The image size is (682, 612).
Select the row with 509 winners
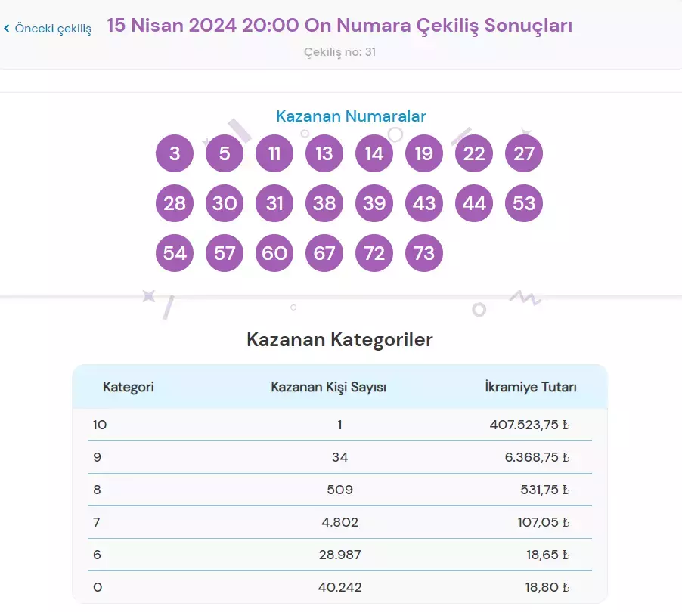pyautogui.click(x=339, y=490)
